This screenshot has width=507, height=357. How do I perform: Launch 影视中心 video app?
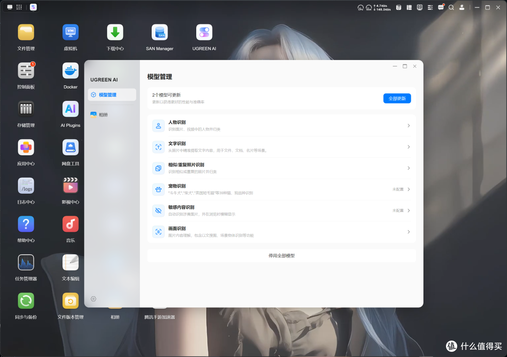tap(70, 186)
